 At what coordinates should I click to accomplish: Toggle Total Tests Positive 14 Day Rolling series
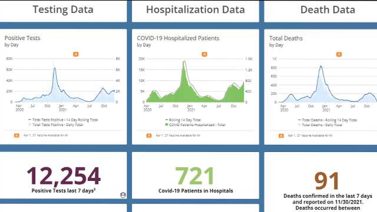click(63, 120)
